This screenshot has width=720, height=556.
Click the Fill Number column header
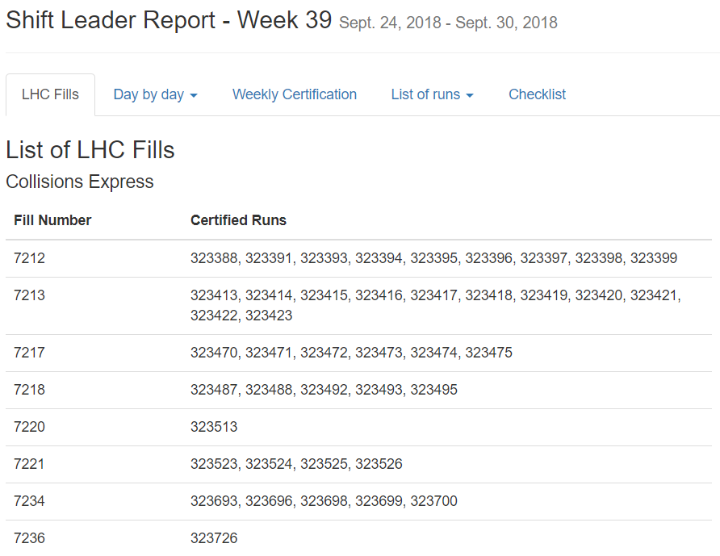click(x=52, y=220)
